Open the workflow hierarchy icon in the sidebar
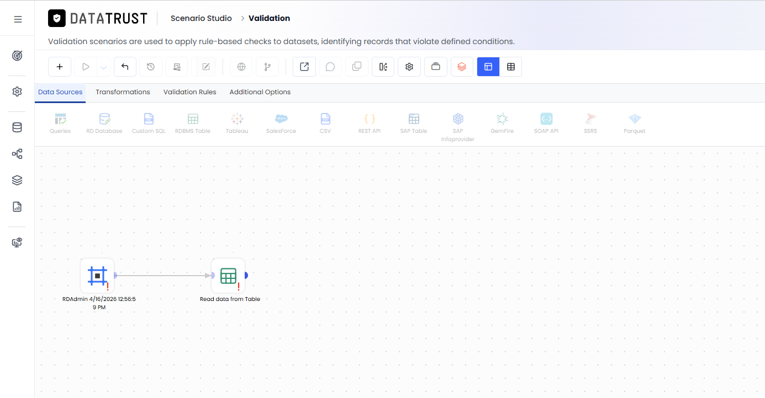The width and height of the screenshot is (765, 398). [17, 154]
